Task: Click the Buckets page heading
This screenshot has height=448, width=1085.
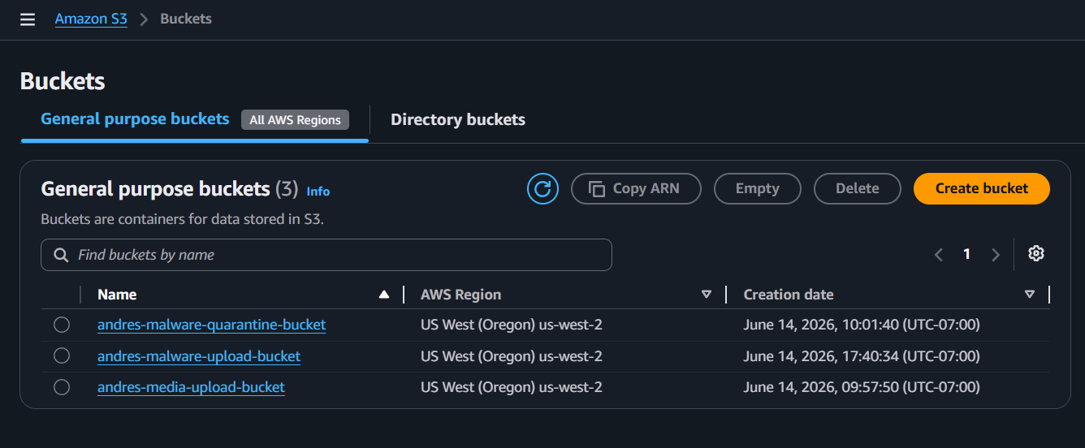Action: click(63, 81)
